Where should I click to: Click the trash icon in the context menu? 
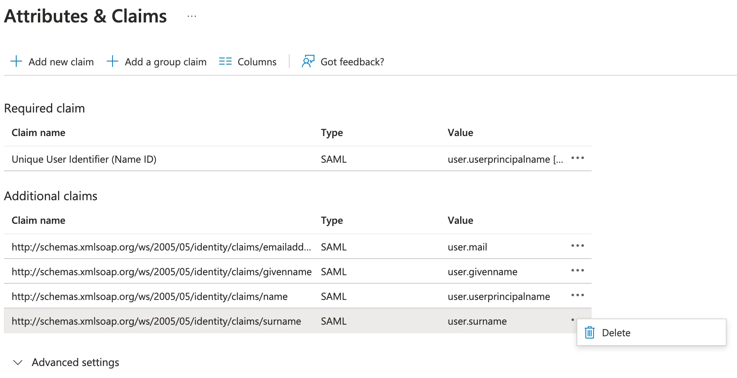pos(589,332)
